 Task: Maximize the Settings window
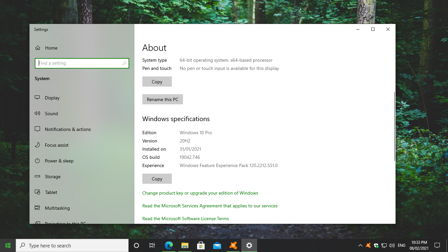[373, 29]
